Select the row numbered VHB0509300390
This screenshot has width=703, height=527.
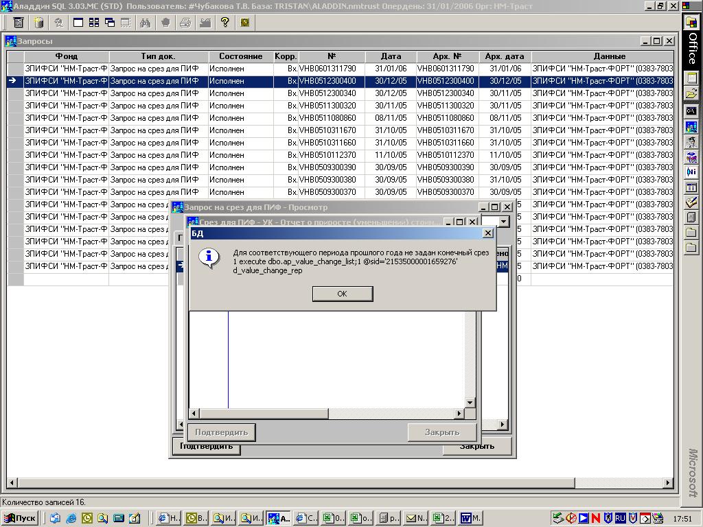(341, 167)
